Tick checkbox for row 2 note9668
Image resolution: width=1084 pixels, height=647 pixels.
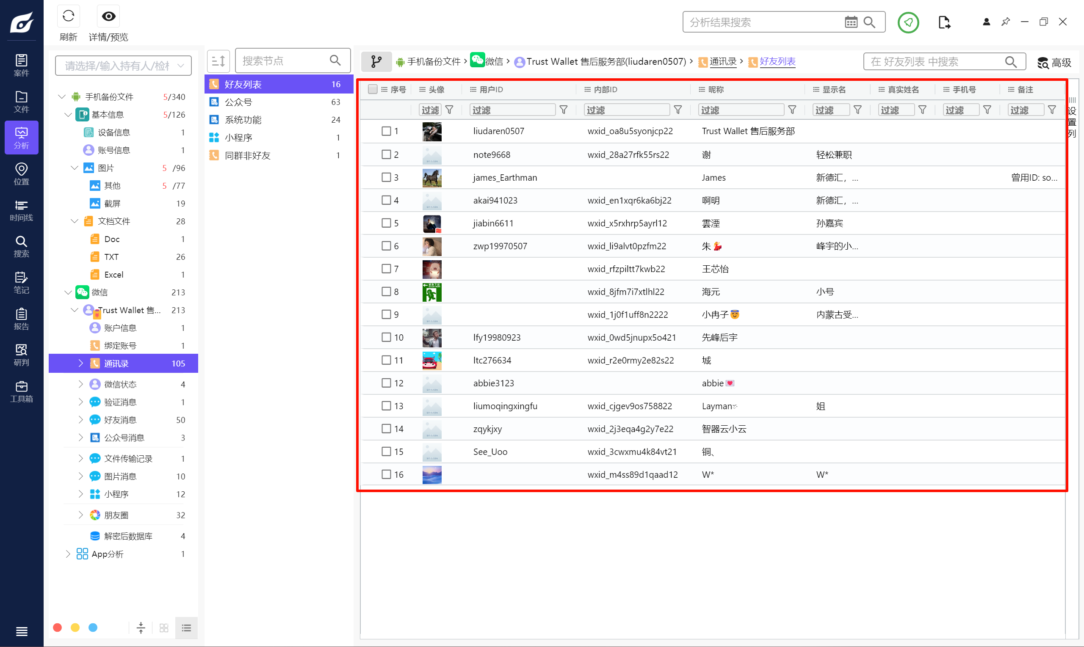tap(386, 154)
